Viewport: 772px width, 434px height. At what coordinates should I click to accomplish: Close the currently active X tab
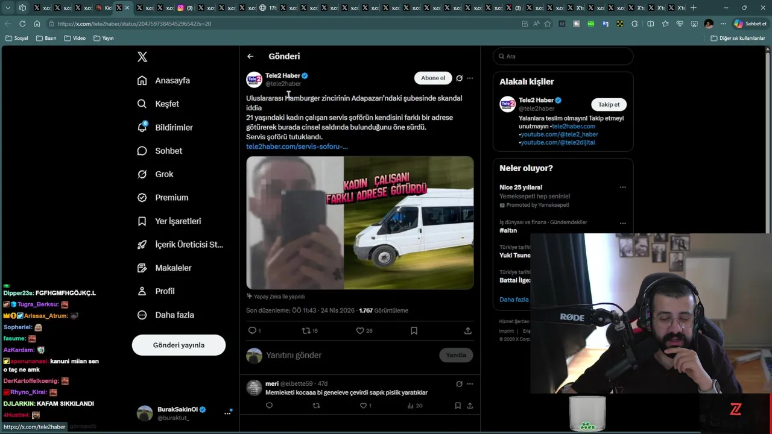[127, 8]
